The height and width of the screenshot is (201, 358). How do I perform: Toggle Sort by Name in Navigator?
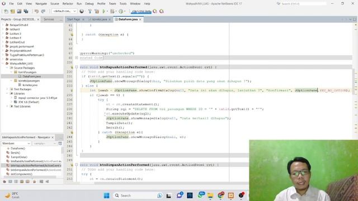tap(41, 181)
